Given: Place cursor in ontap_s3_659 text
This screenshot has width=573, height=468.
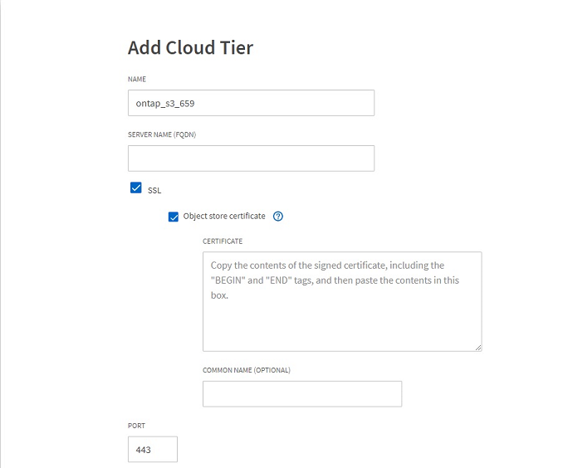Looking at the screenshot, I should point(165,104).
